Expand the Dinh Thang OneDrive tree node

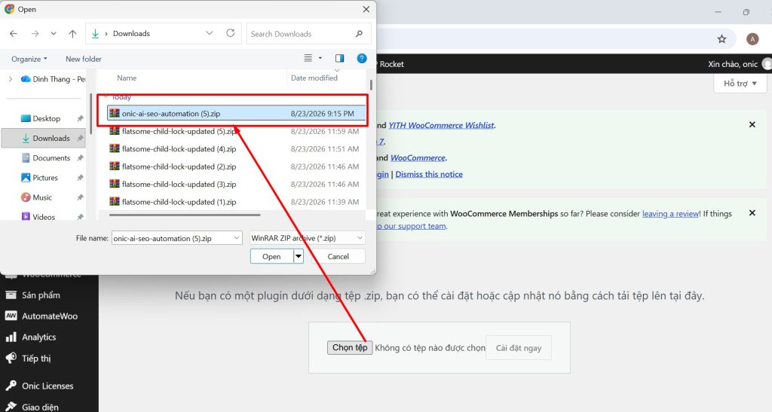point(11,78)
